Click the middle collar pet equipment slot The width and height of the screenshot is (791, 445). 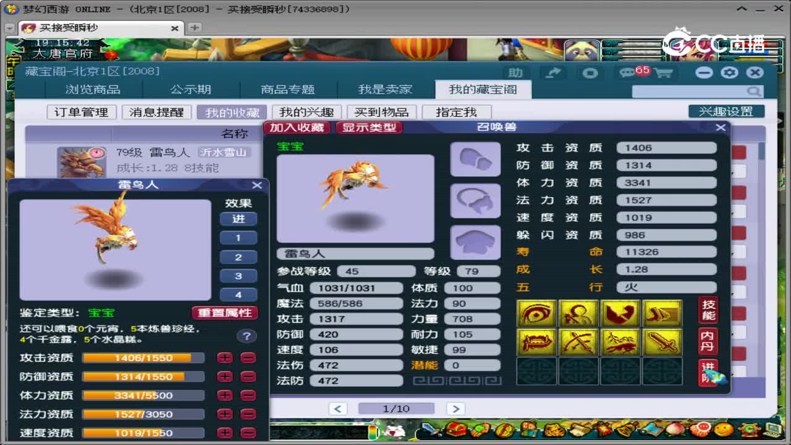(475, 201)
